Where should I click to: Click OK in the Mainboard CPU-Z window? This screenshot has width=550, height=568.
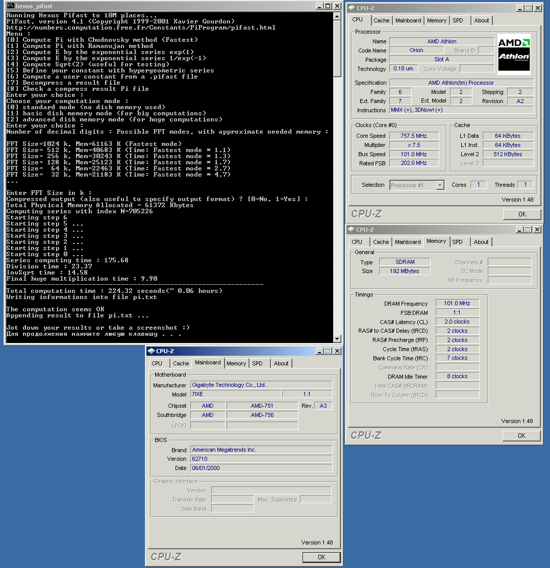click(321, 557)
